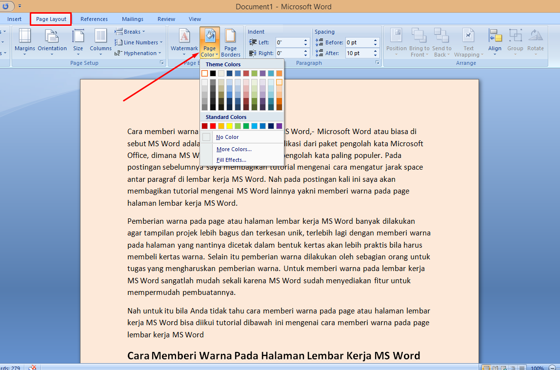Open the Line Numbers dropdown
Image resolution: width=560 pixels, height=370 pixels.
[138, 42]
